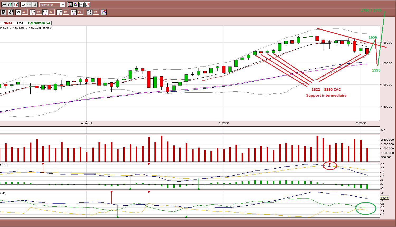396x227 pixels.
Task: Open the color palette settings icon
Action: pos(76,4)
